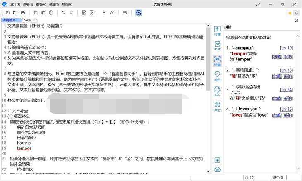
Task: Click the line 22 text 杭州市区
Action: pyautogui.click(x=25, y=169)
